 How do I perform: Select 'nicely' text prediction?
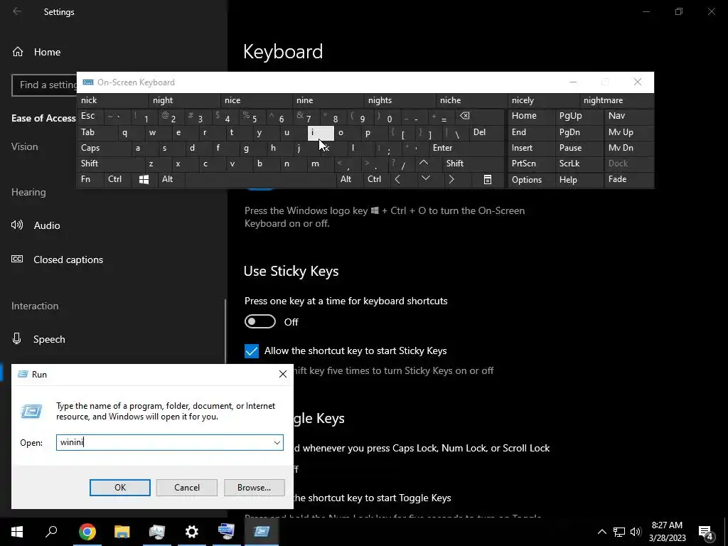(x=544, y=100)
